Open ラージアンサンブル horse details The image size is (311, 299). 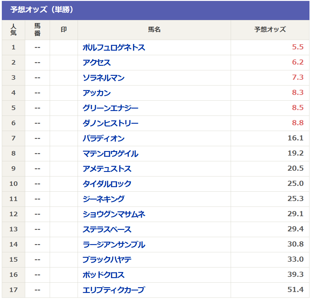click(x=114, y=245)
